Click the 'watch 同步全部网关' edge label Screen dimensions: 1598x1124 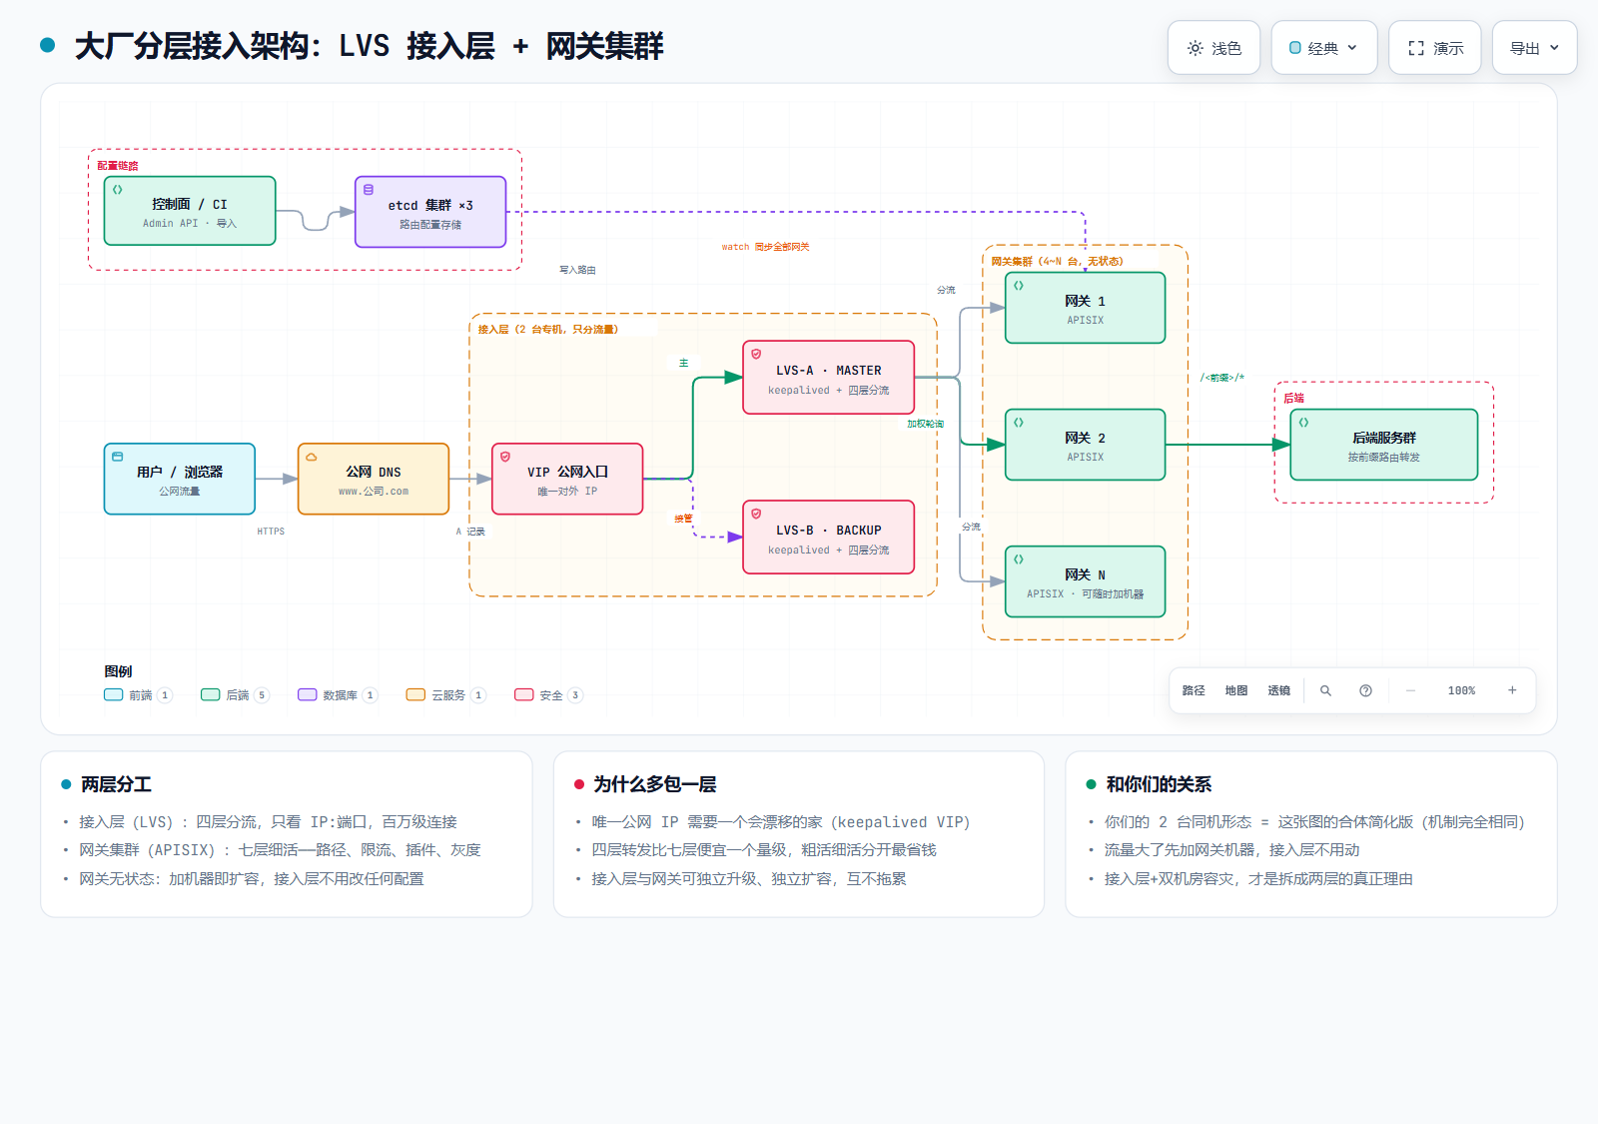point(765,247)
